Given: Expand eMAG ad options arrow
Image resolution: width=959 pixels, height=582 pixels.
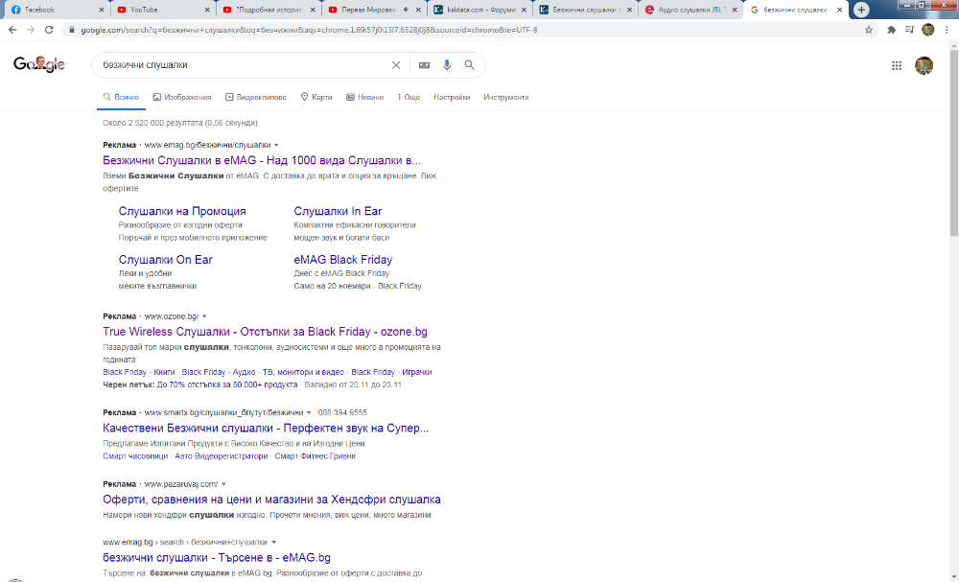Looking at the screenshot, I should [x=276, y=146].
